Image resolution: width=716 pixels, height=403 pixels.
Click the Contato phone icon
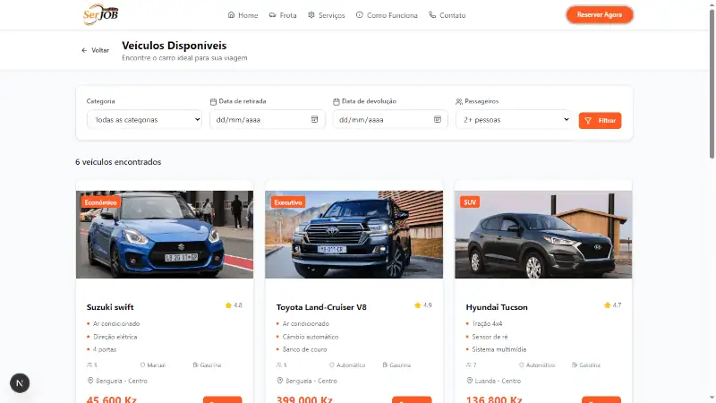[x=432, y=14]
